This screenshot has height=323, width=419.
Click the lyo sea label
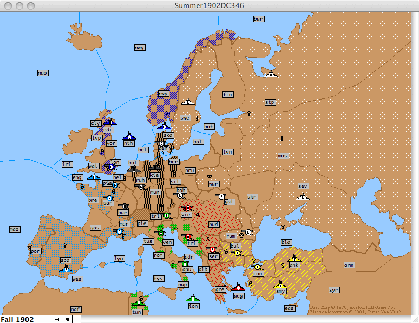click(x=119, y=259)
